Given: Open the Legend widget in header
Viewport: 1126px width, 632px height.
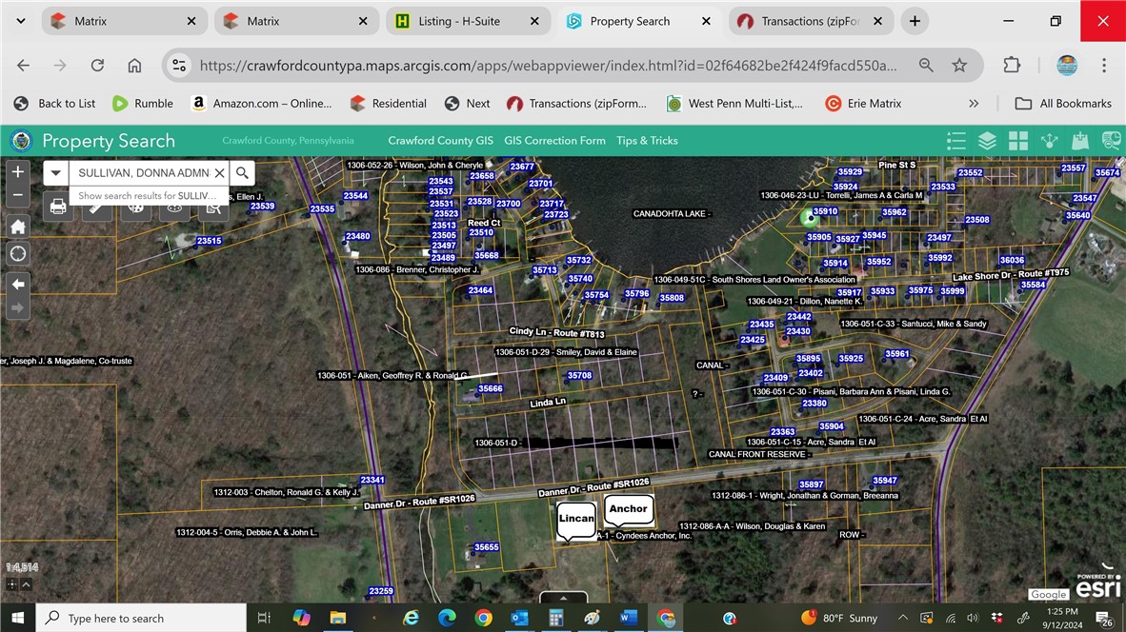Looking at the screenshot, I should [x=956, y=141].
